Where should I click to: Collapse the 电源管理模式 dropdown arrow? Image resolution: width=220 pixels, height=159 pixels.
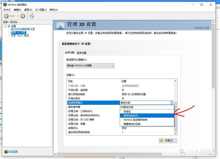tap(172, 103)
